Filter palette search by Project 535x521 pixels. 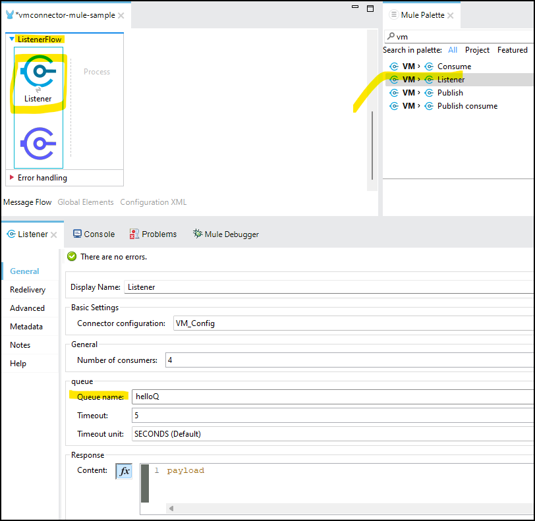click(x=477, y=50)
